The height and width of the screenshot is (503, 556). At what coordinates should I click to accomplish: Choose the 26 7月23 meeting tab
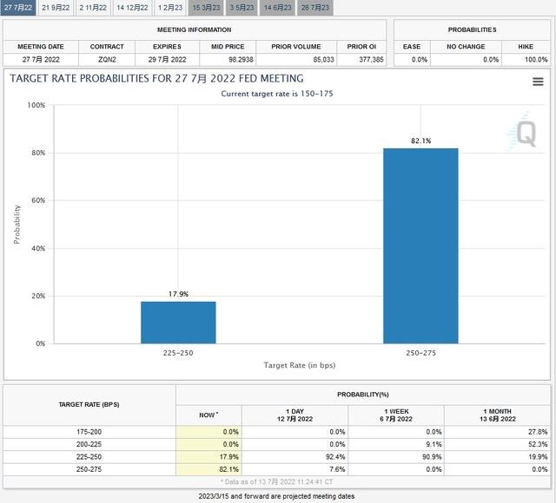pos(316,7)
